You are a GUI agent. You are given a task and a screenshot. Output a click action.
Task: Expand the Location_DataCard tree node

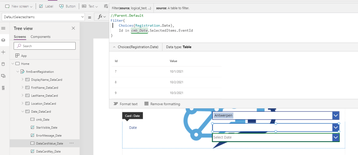(23, 104)
